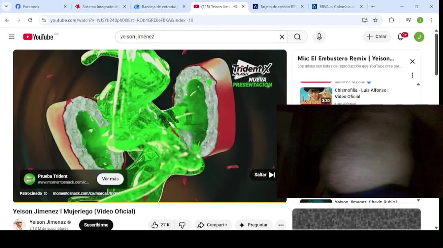The width and height of the screenshot is (443, 248).
Task: Dislike the video with thumbs down
Action: click(x=182, y=225)
